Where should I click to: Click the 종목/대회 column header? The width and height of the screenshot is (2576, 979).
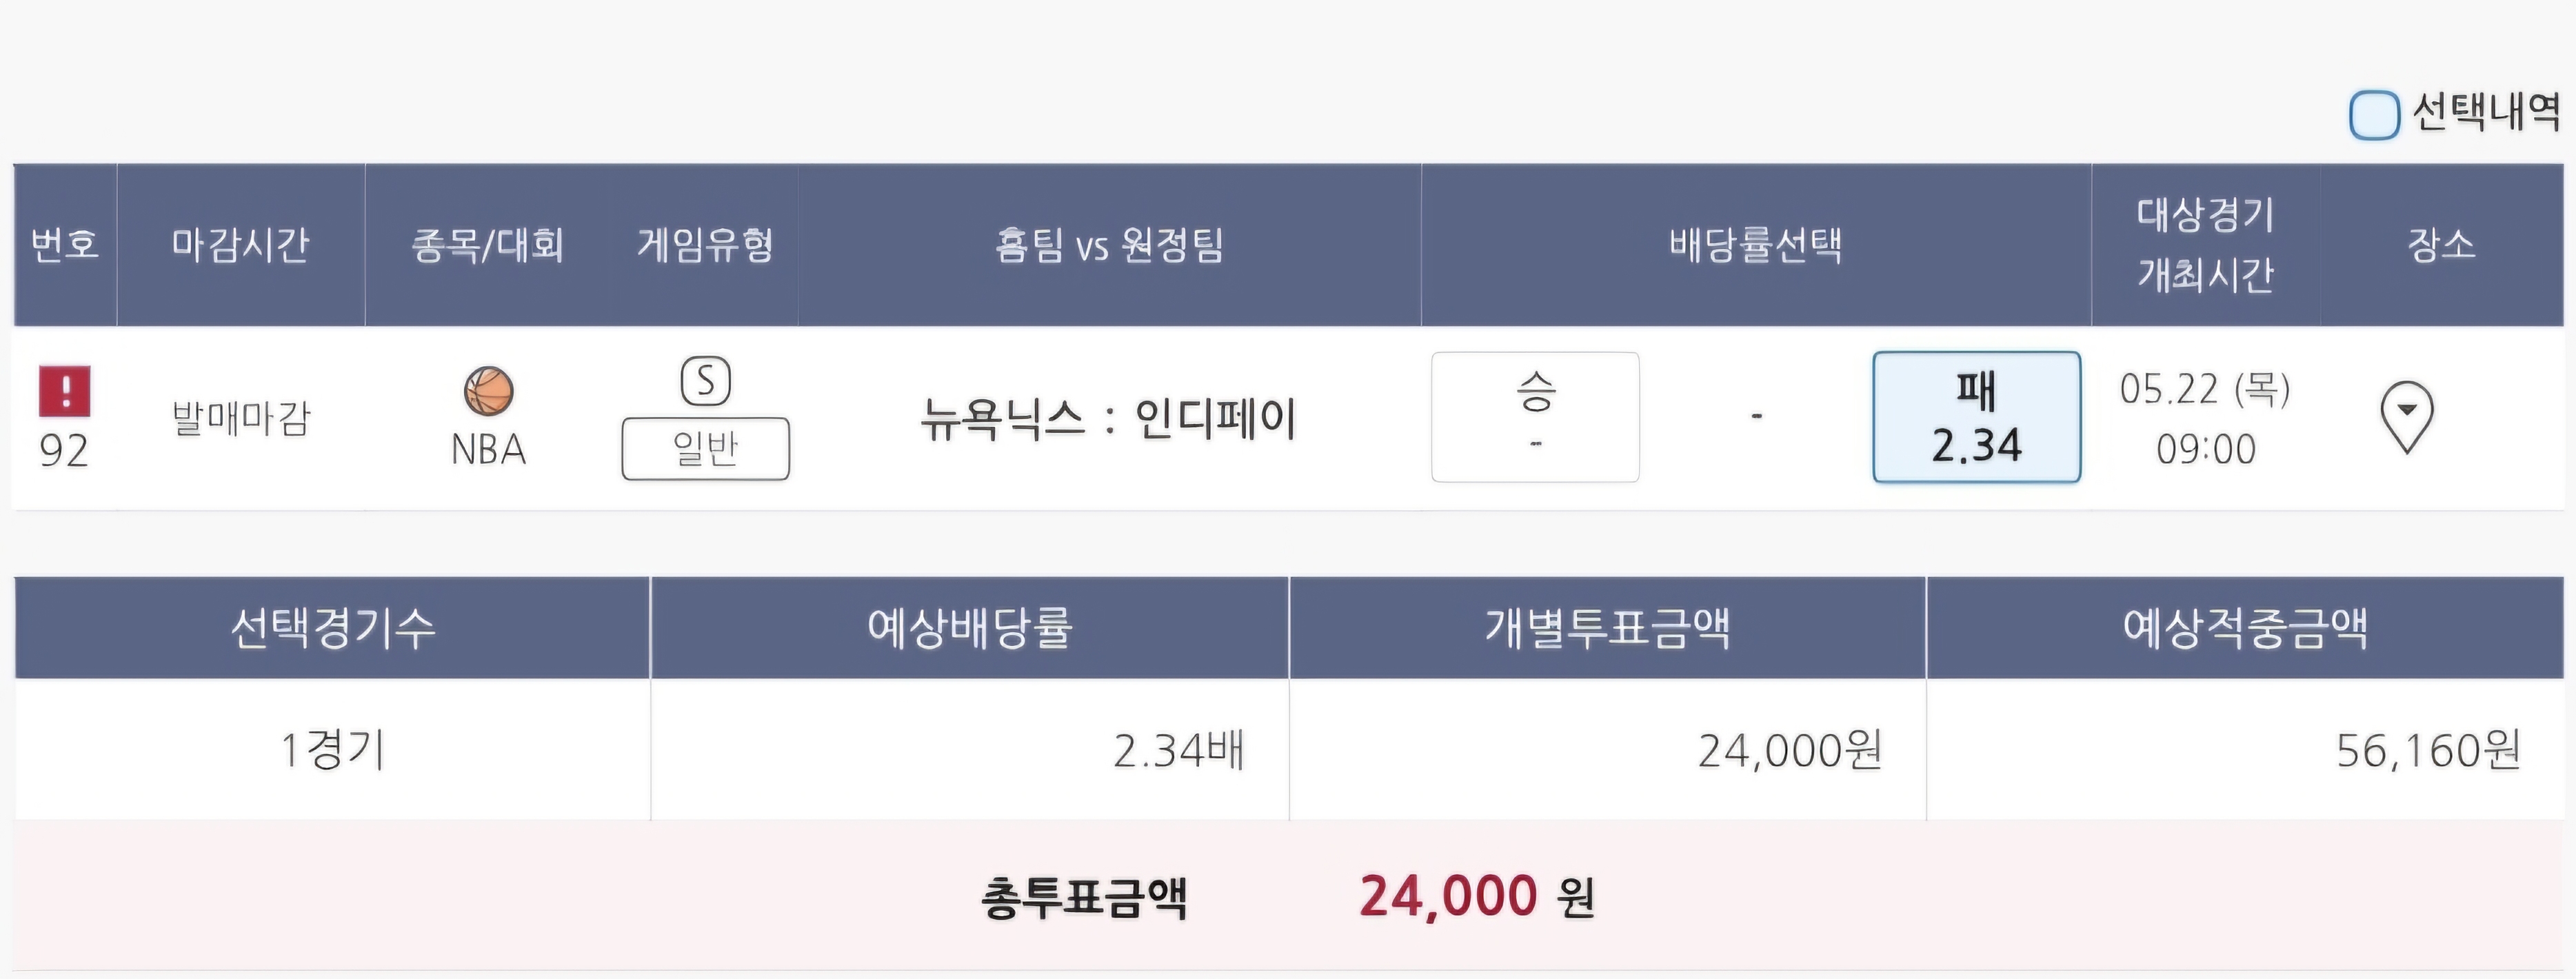coord(488,245)
